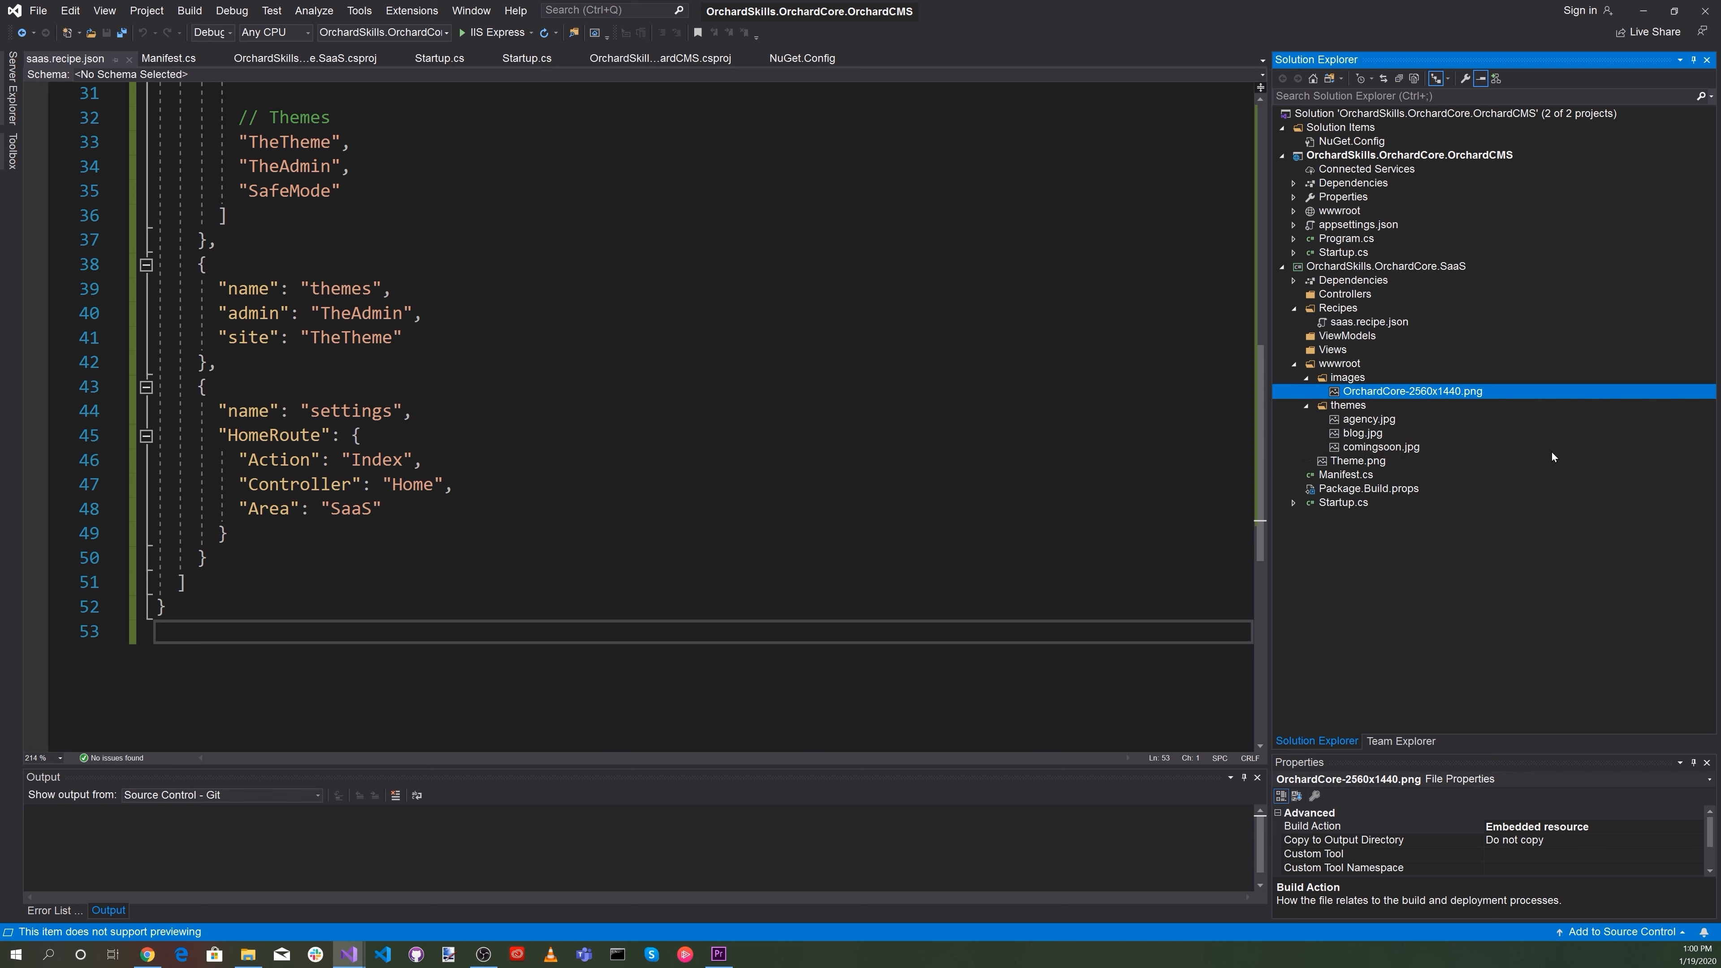Collapse the Advanced properties section

click(x=1278, y=814)
